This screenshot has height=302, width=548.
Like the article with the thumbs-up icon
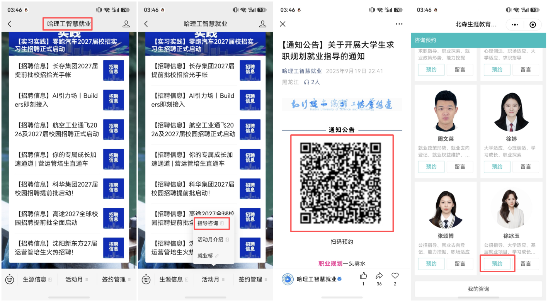363,276
